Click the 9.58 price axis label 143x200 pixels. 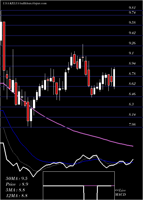(132, 23)
